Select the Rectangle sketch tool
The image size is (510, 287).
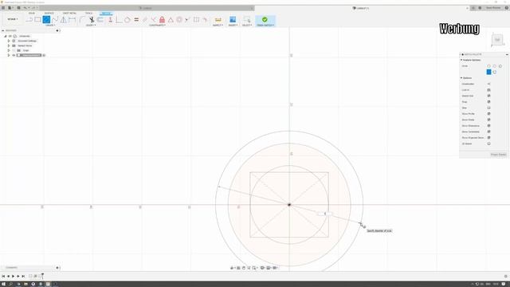[x=37, y=19]
